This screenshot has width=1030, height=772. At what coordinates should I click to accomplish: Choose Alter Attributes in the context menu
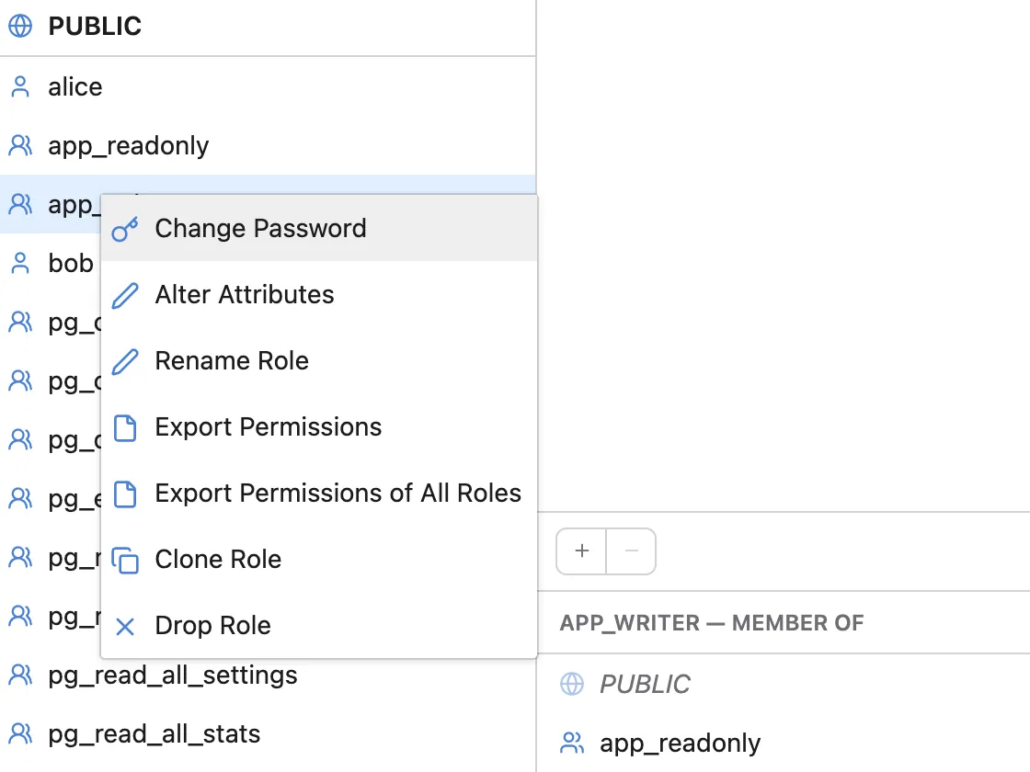[319, 295]
